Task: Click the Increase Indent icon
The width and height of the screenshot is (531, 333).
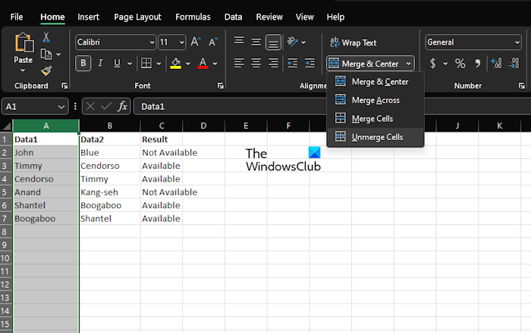Action: (x=309, y=64)
